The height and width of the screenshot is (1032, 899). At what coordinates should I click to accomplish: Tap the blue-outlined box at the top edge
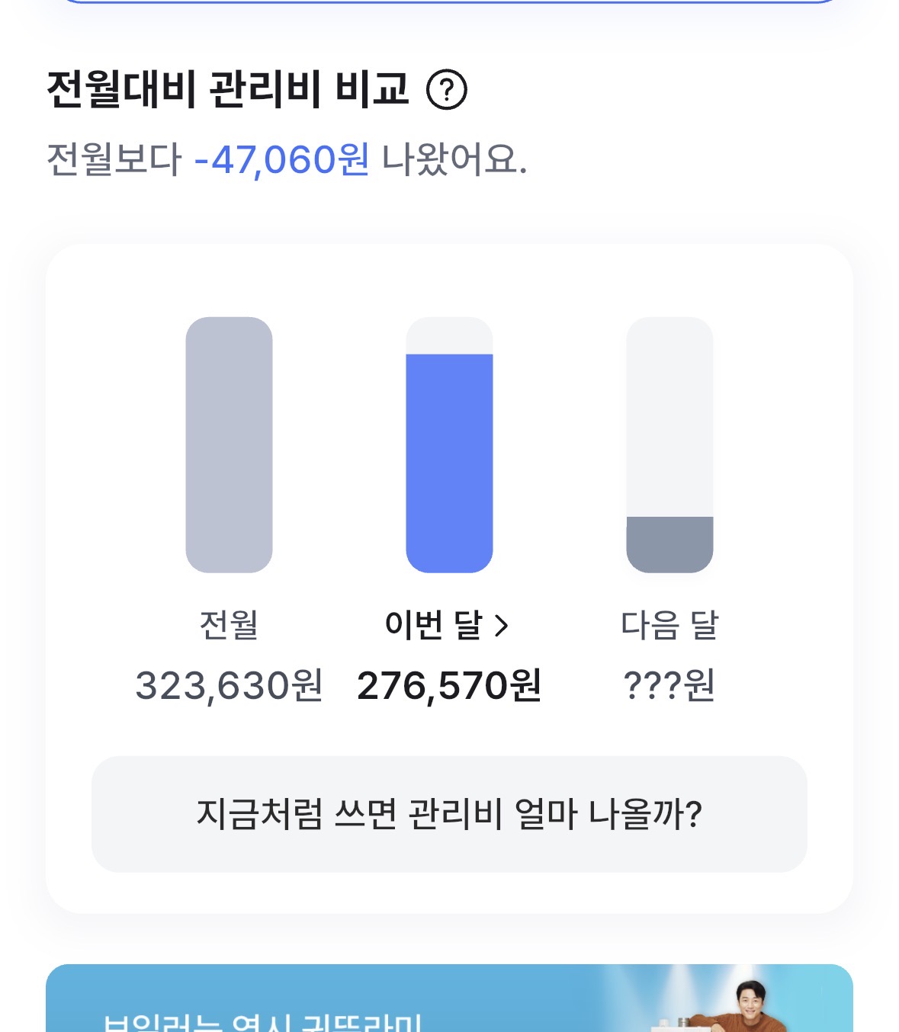pyautogui.click(x=449, y=2)
